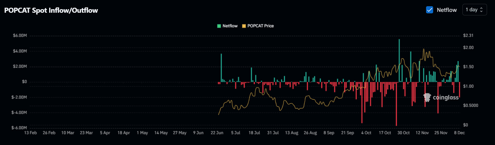Image resolution: width=495 pixels, height=145 pixels.
Task: Click the $1.00 price axis label
Action: [x=468, y=86]
